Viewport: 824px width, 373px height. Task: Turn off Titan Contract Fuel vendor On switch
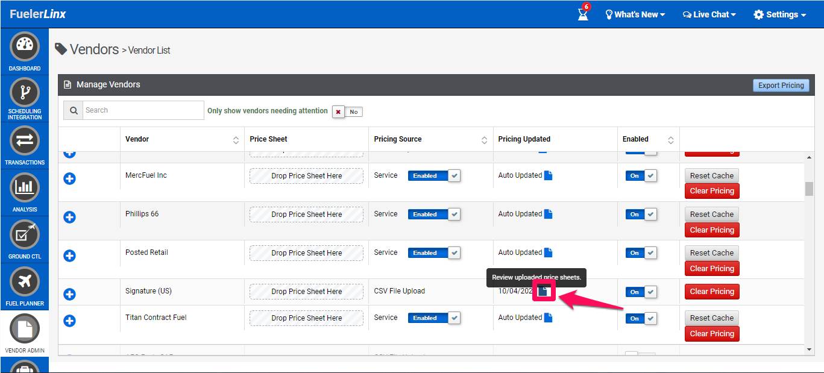641,318
